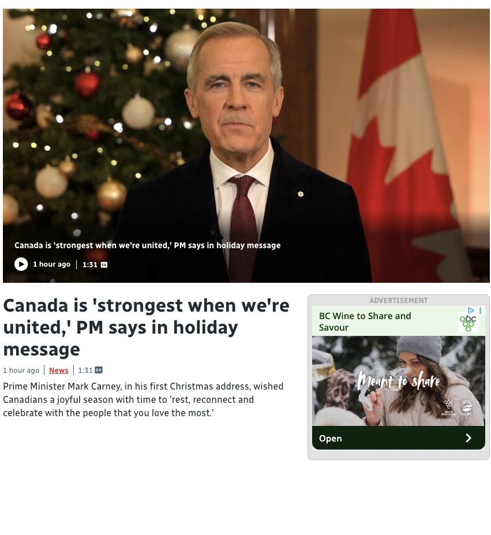Click the ADVERTISEMENT label above the ad
The image size is (491, 535).
[x=398, y=301]
